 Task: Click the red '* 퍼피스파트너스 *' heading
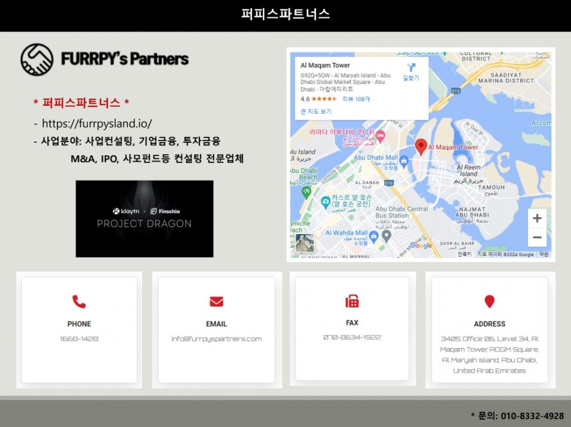coord(81,103)
